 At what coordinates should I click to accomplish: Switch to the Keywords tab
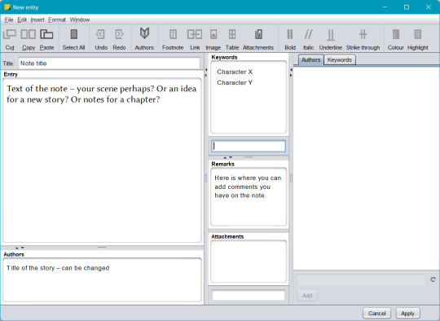(x=340, y=59)
